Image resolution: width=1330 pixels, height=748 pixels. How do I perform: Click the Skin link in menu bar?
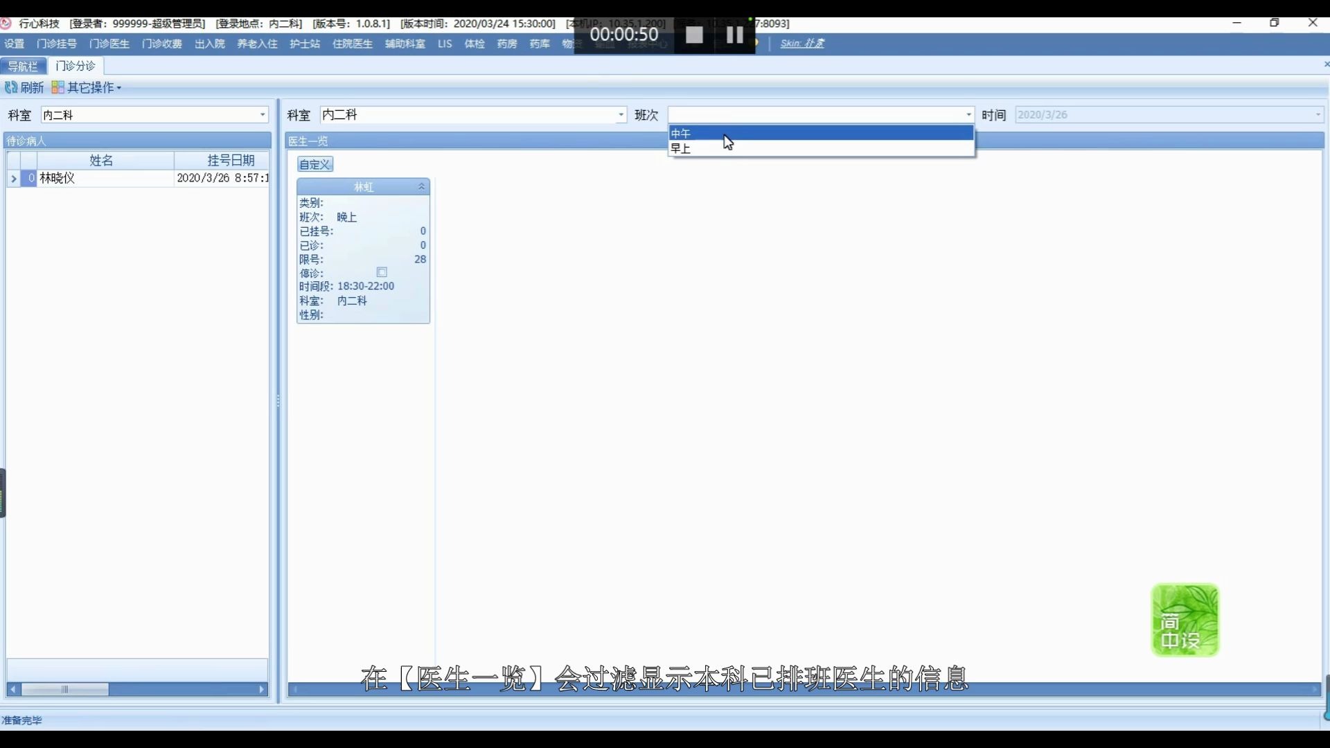[x=802, y=44]
